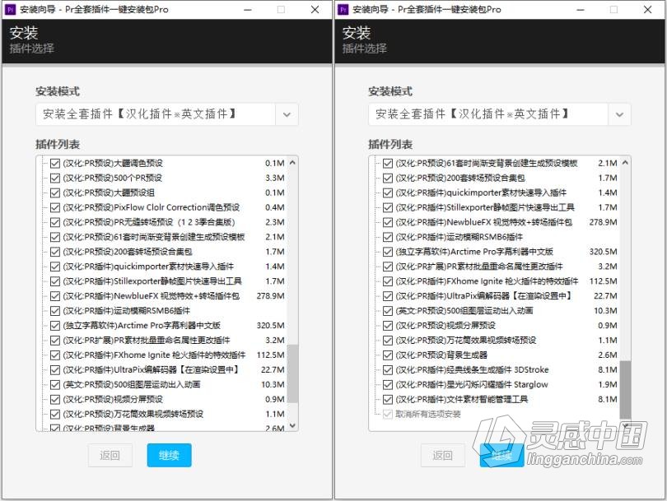Click the 返回 button in the right window

(x=443, y=456)
